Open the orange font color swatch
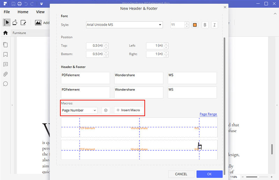This screenshot has width=279, height=180. tap(195, 25)
